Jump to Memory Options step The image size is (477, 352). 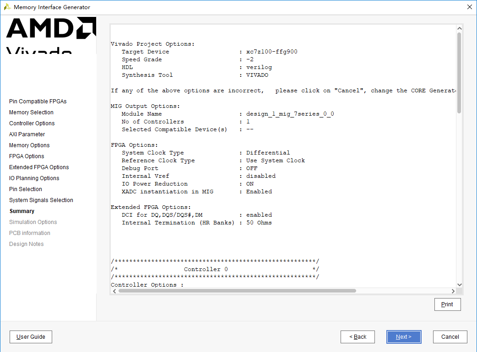[29, 145]
